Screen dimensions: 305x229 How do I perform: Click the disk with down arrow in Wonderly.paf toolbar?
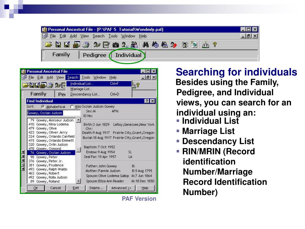coord(58,45)
